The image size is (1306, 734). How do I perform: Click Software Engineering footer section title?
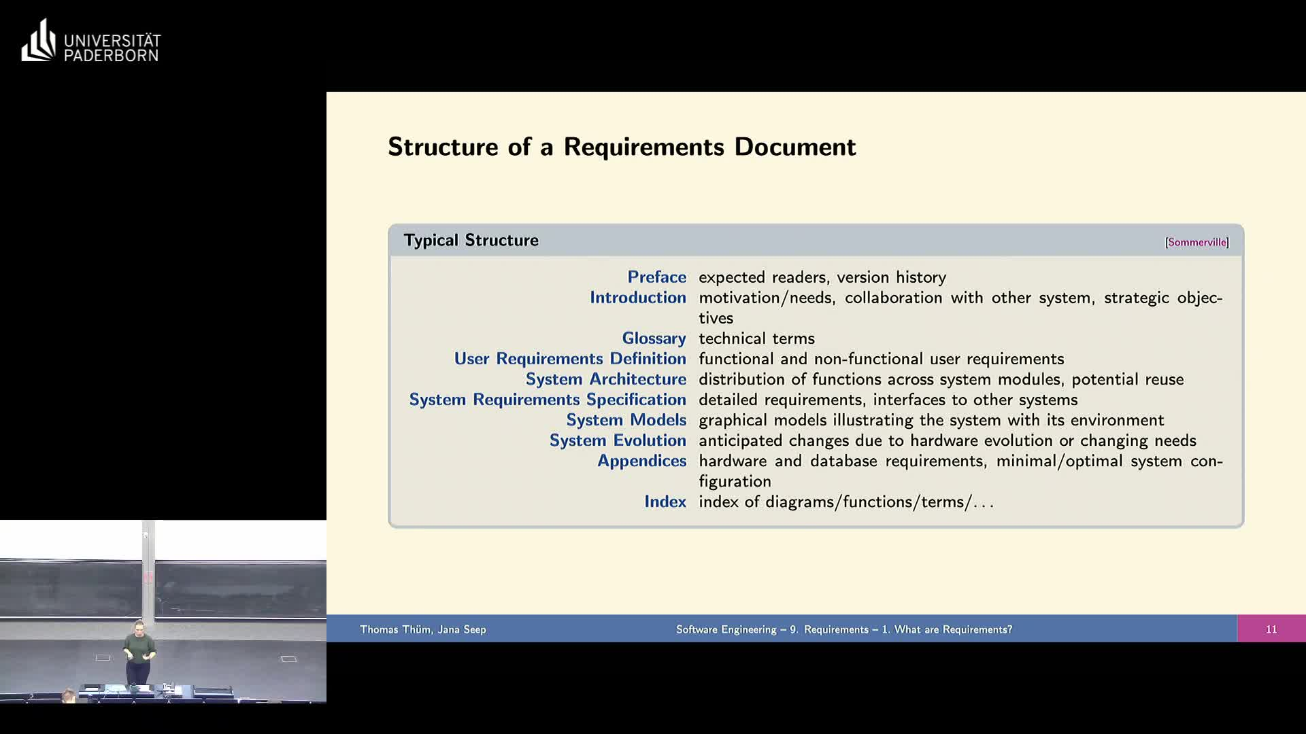pos(843,629)
